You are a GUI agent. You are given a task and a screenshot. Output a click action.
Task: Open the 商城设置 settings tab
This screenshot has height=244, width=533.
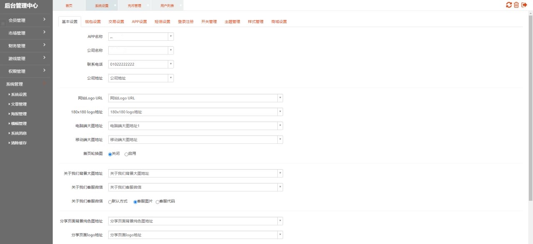pyautogui.click(x=279, y=22)
